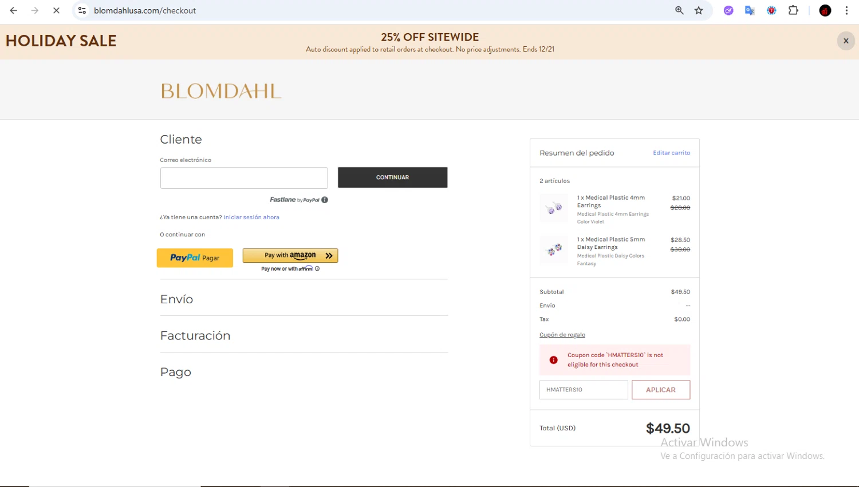859x487 pixels.
Task: Click the $28.50 discounted price
Action: click(680, 240)
